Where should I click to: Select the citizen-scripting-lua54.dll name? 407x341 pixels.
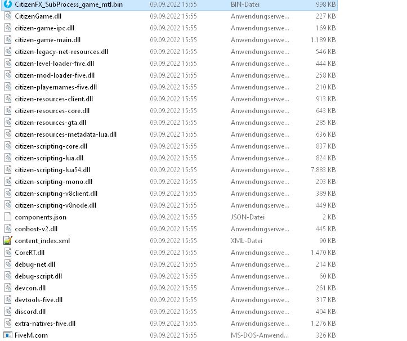(x=52, y=170)
